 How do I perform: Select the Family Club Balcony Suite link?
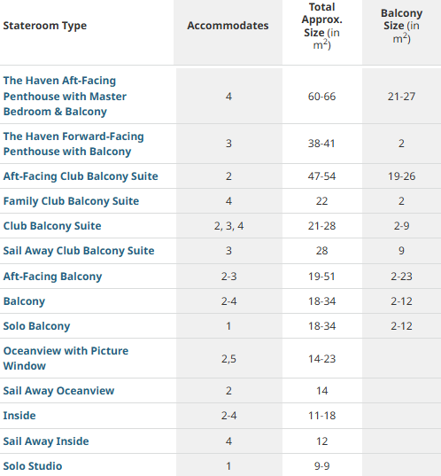point(71,201)
